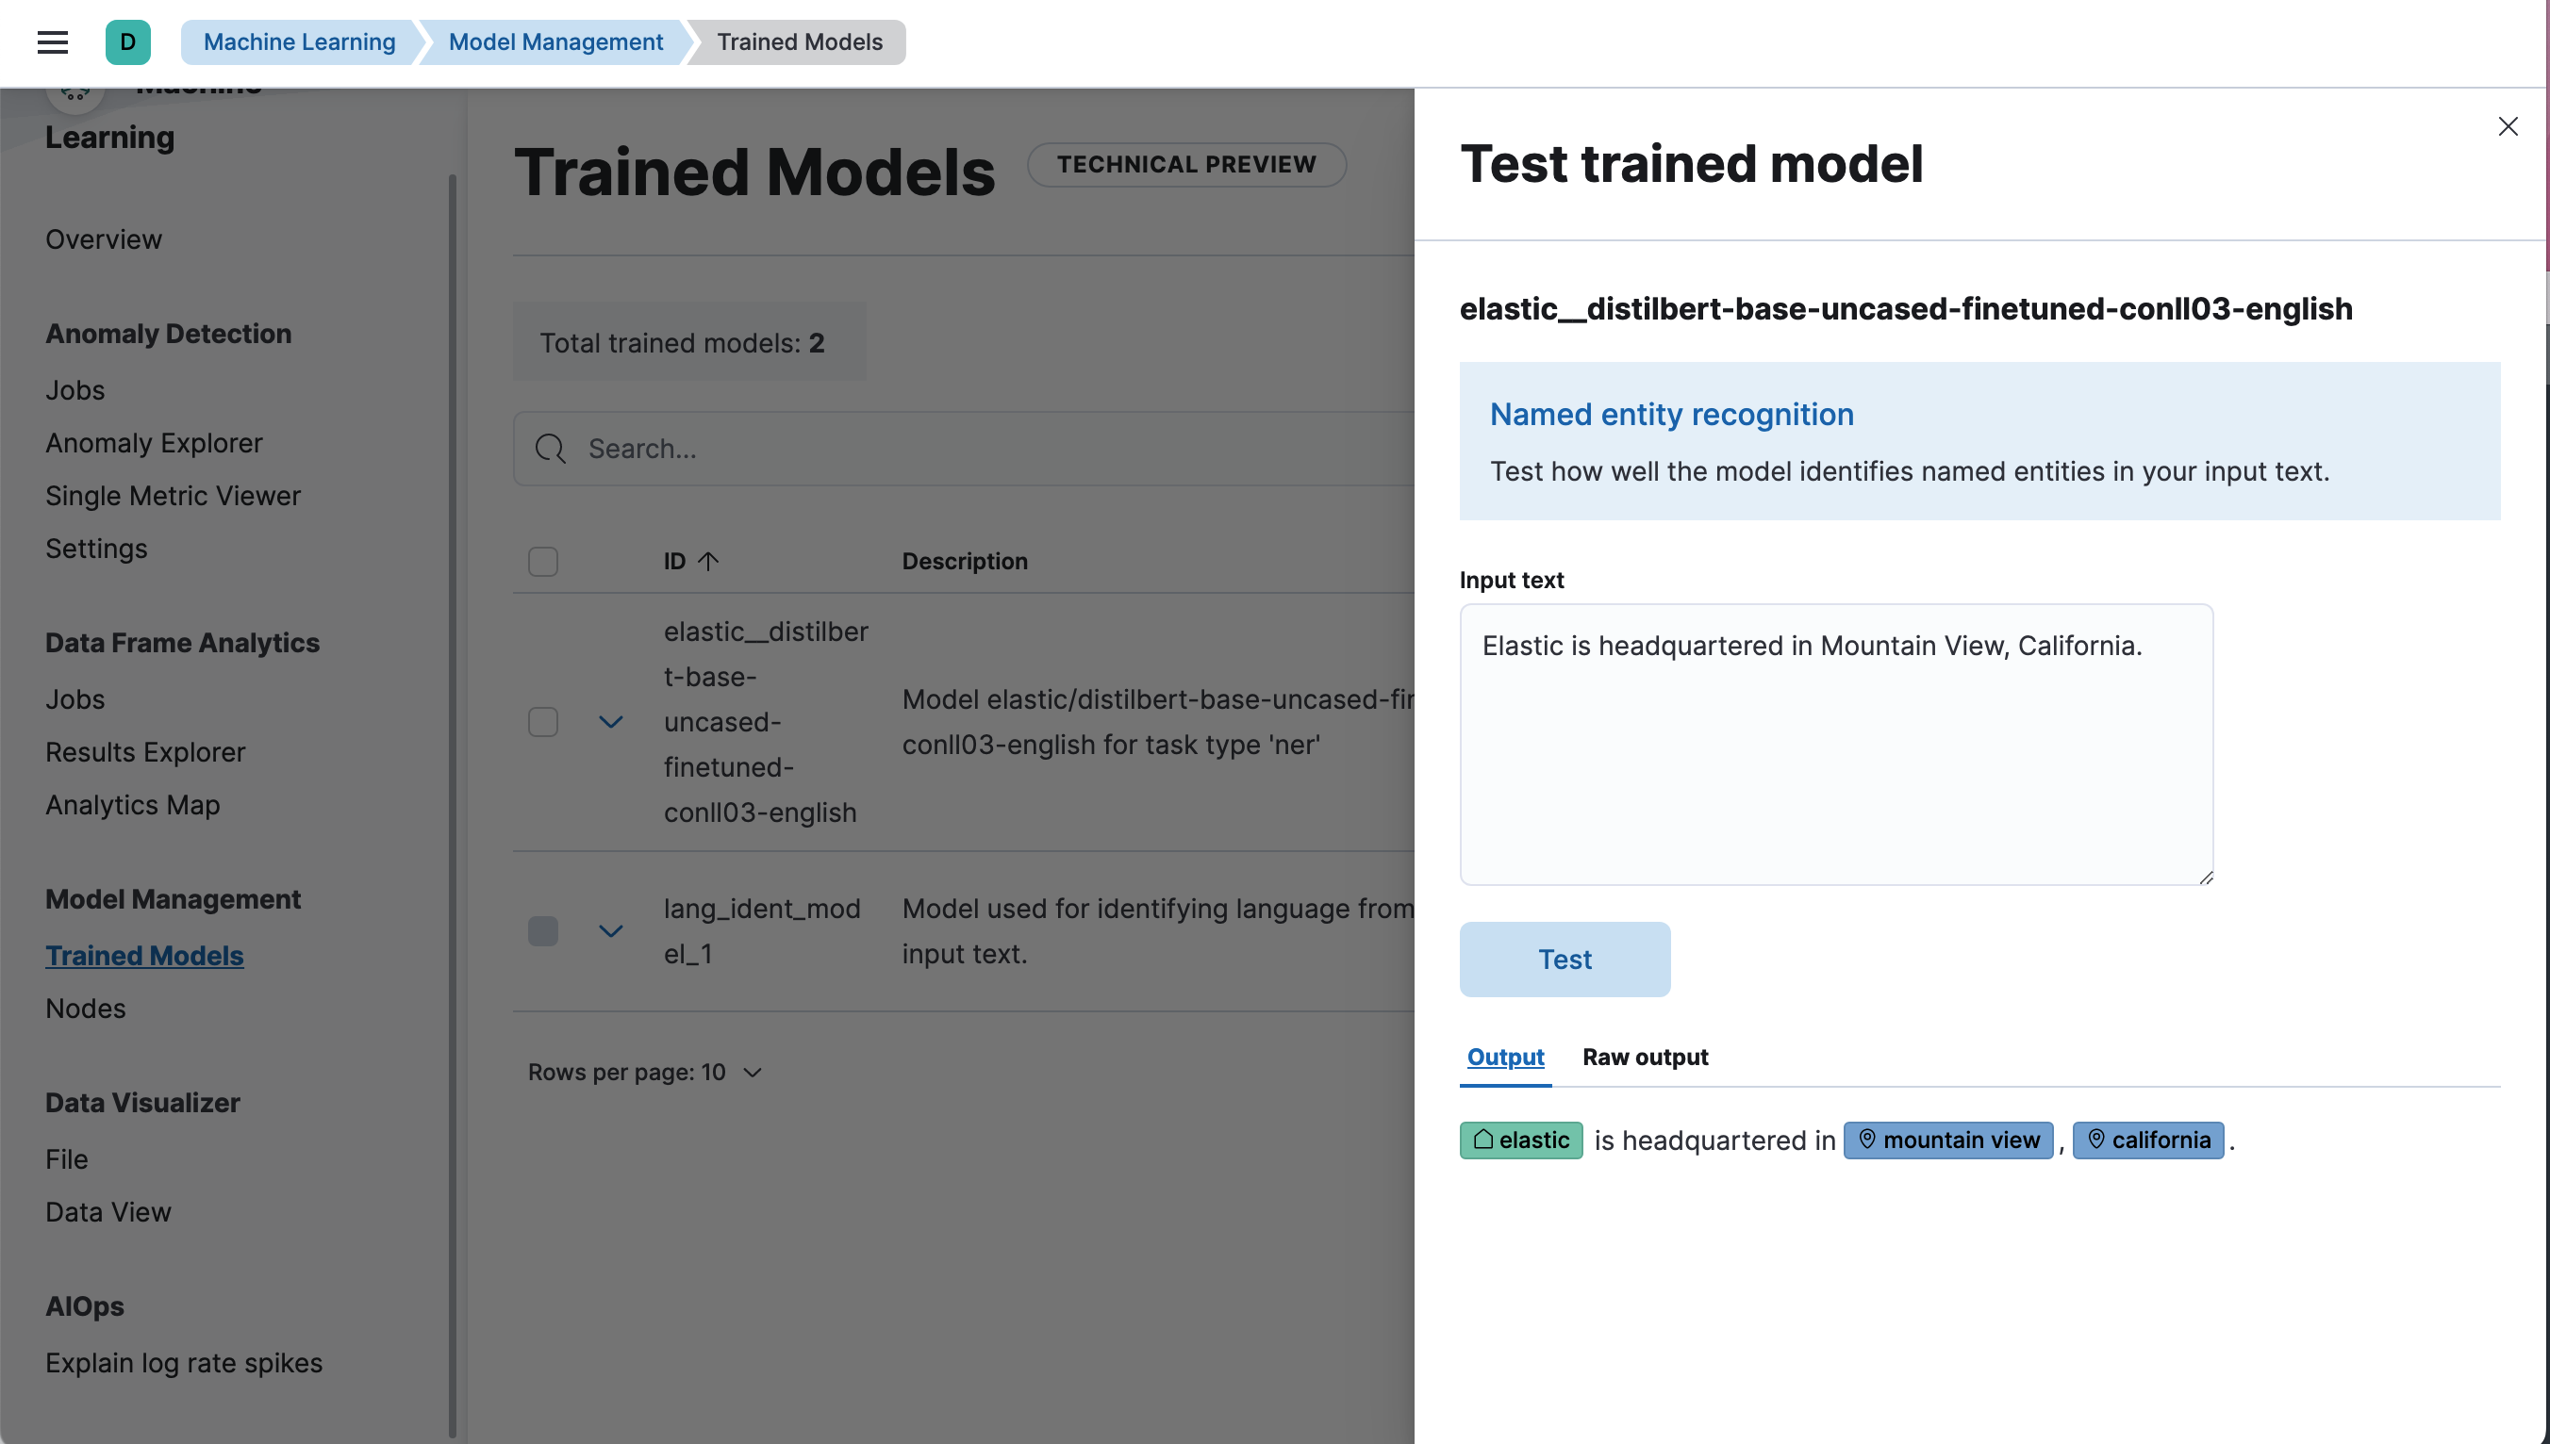
Task: Open the Machine Learning breadcrumb
Action: (299, 41)
